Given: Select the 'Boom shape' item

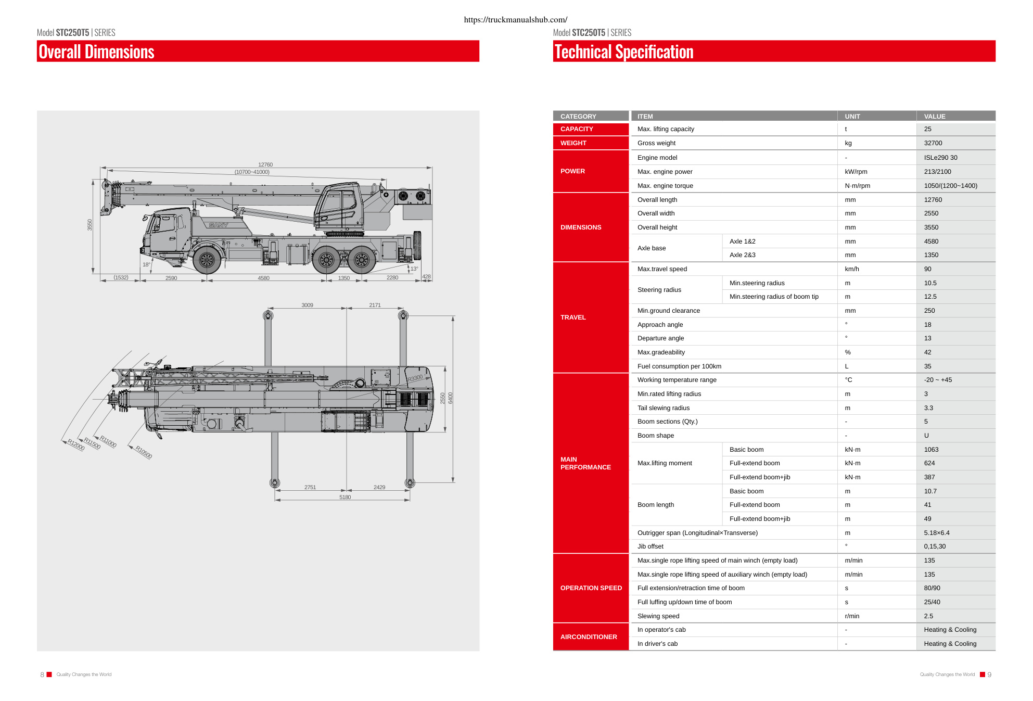Looking at the screenshot, I should click(656, 436).
